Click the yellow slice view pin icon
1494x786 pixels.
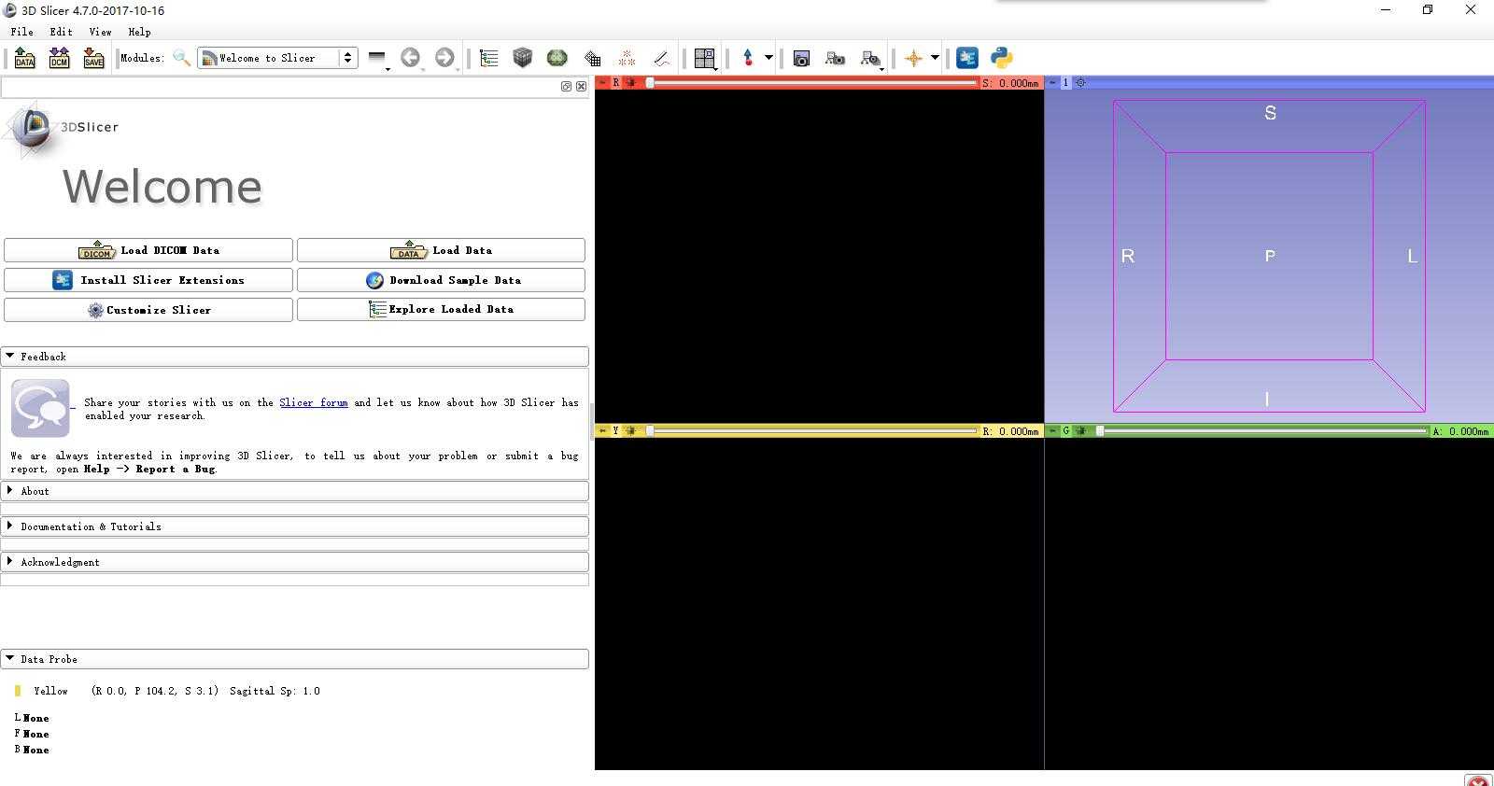click(602, 431)
